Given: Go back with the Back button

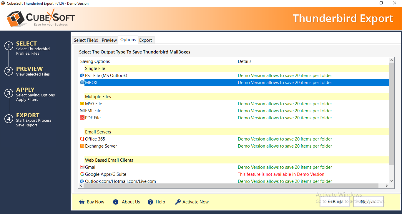Looking at the screenshot, I should (335, 202).
